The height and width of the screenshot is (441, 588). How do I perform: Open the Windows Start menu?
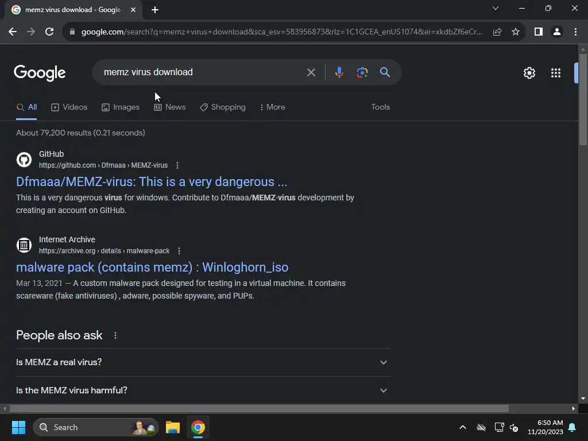pos(18,427)
